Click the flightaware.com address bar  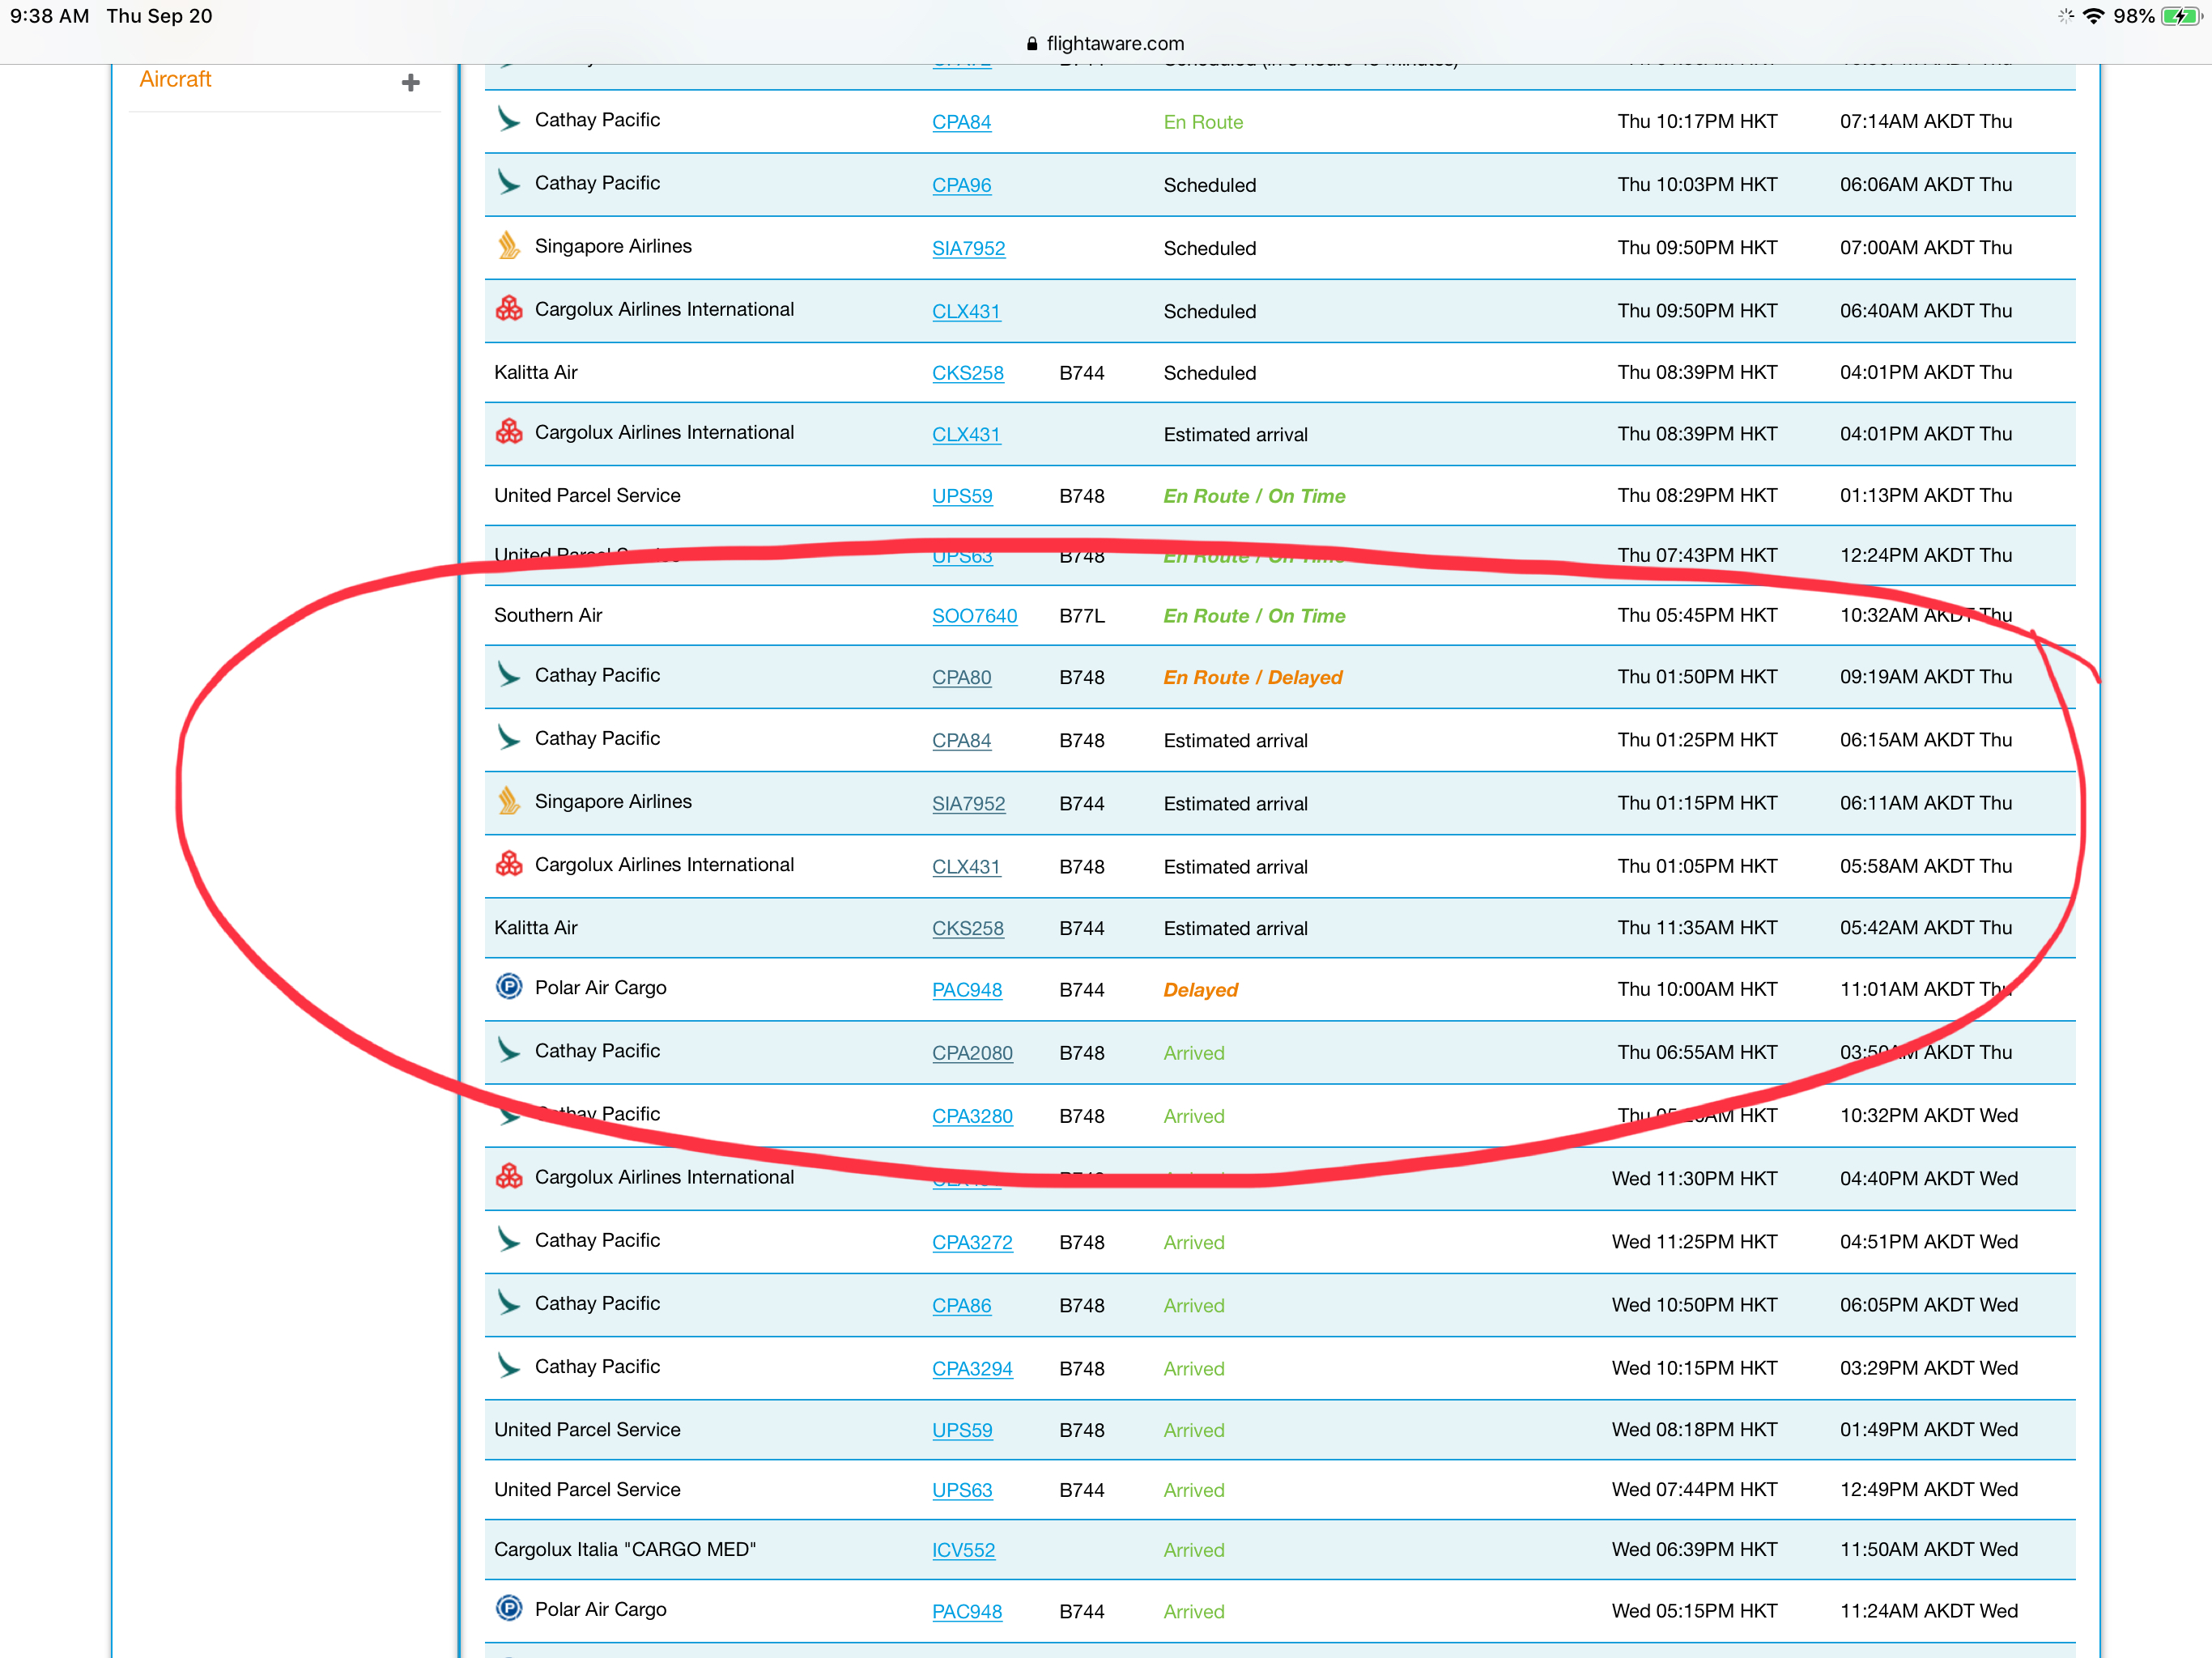(x=1105, y=43)
